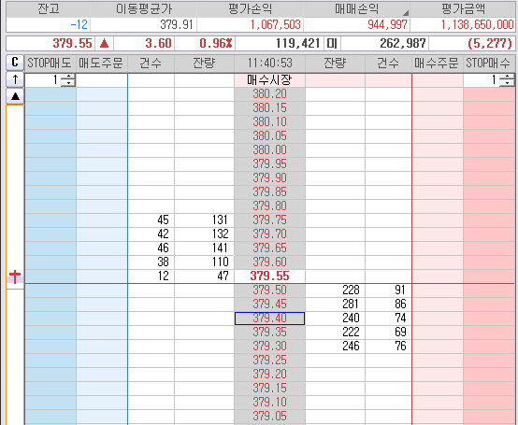Select the price 380.00 row
518x425 pixels.
[269, 150]
